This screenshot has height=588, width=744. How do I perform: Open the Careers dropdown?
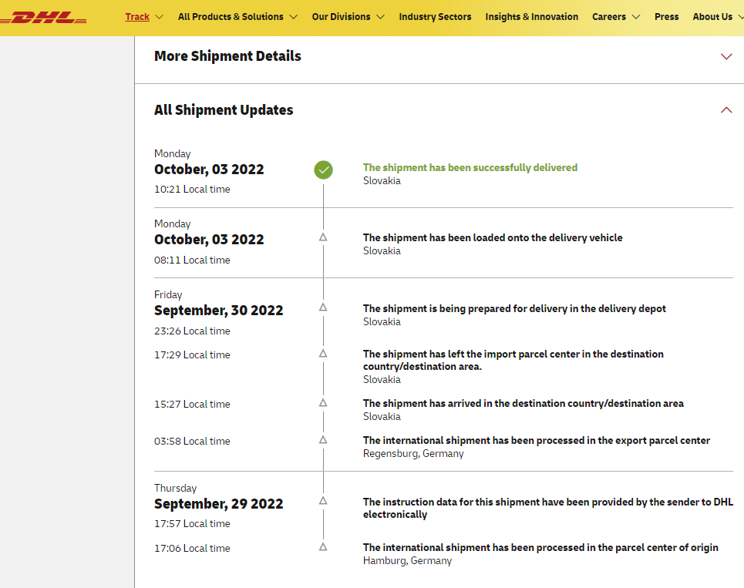pyautogui.click(x=616, y=17)
